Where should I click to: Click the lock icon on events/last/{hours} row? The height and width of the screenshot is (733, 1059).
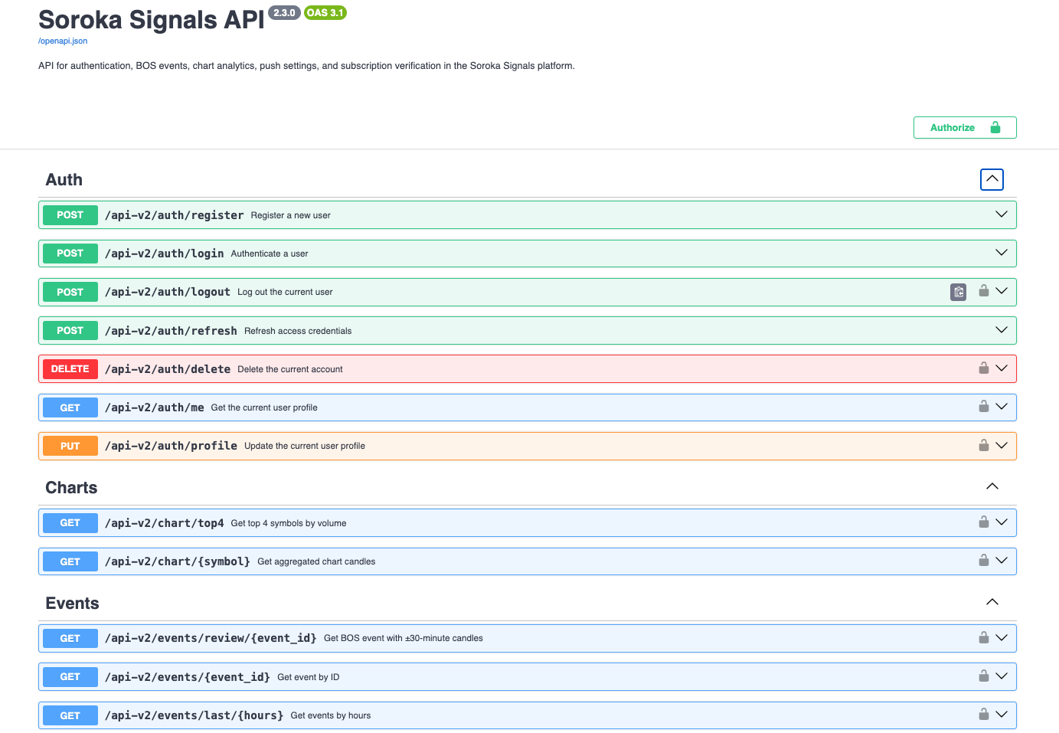pyautogui.click(x=984, y=715)
